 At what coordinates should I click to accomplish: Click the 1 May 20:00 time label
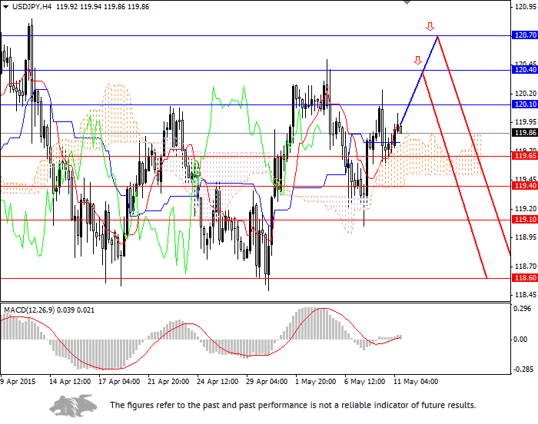coord(316,382)
